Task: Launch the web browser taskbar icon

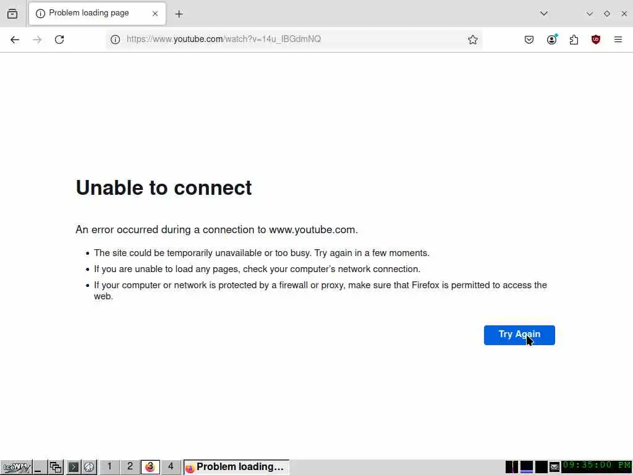Action: pos(89,468)
